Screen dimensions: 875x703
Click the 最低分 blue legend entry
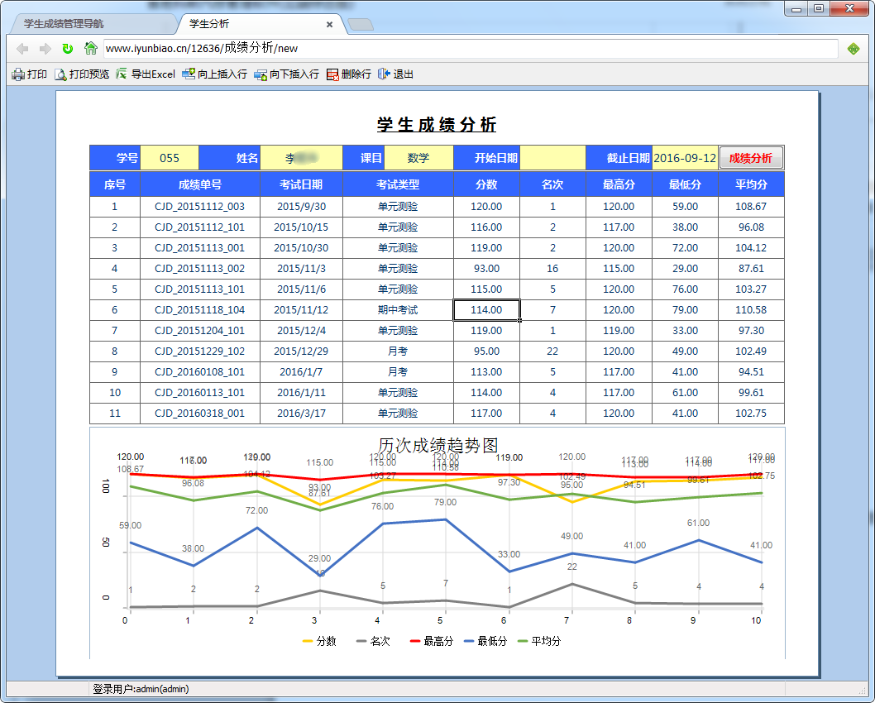tap(485, 641)
